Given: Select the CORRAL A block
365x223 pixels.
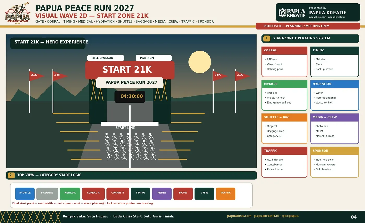Looking at the screenshot, I should 93,194.
